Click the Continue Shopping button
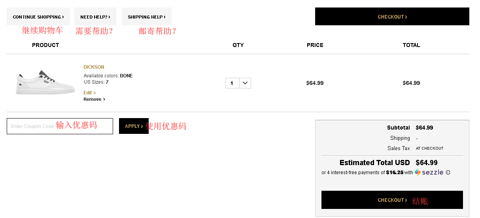This screenshot has height=218, width=480. 38,17
